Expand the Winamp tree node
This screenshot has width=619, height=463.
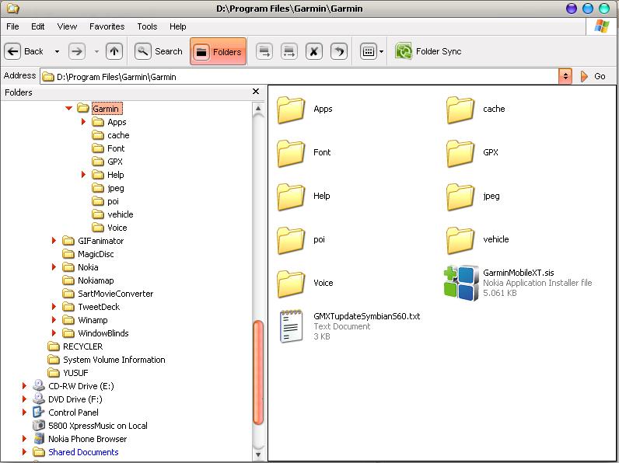54,319
